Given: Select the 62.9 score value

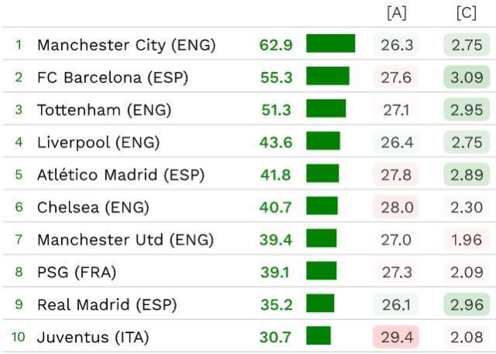Looking at the screenshot, I should coord(276,45).
